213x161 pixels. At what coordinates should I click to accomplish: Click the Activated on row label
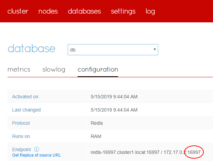25,97
